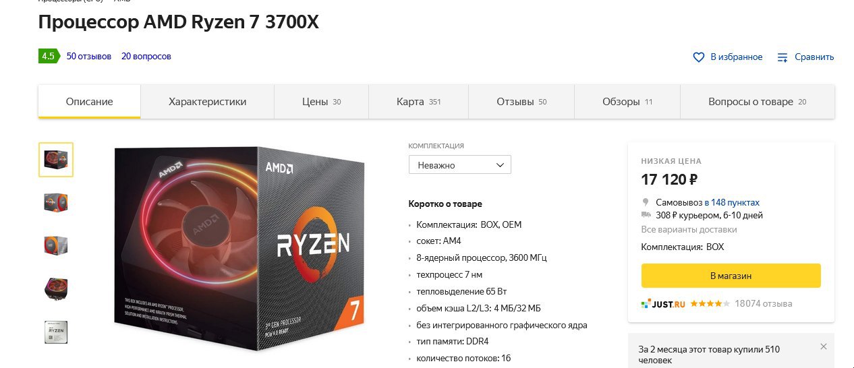Click the yellow В магазин button
Image resolution: width=854 pixels, height=368 pixels.
[731, 276]
